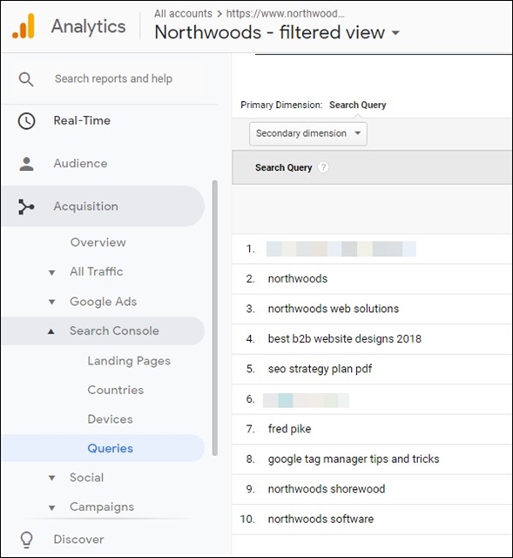Click the sidebar vertical scrollbar

coord(215,318)
